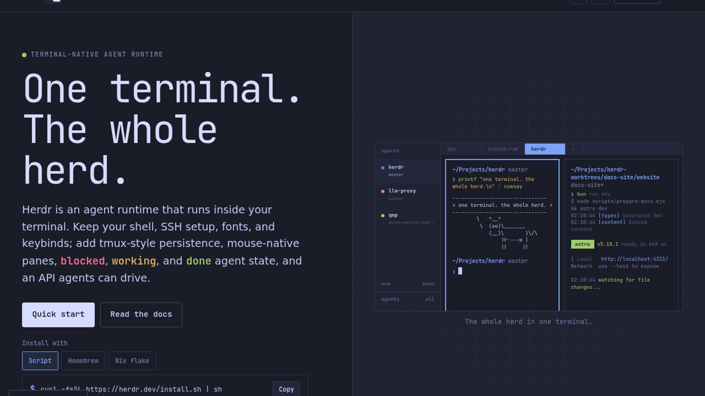This screenshot has height=396, width=705.
Task: Click the install command text curl herdr.dev/install.sh
Action: point(131,389)
